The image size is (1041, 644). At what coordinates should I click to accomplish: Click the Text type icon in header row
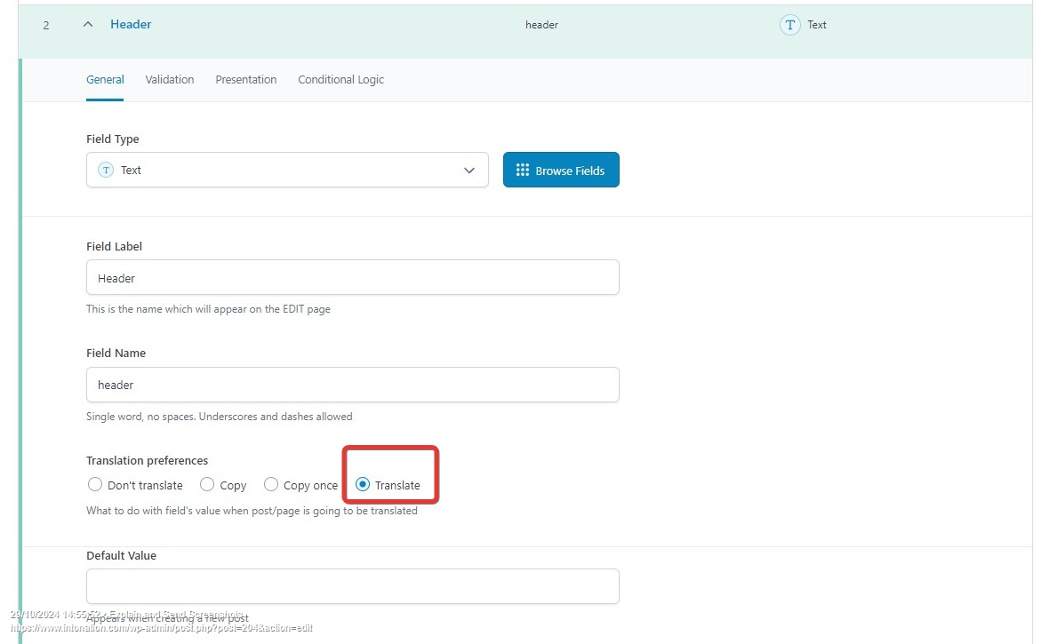(789, 25)
